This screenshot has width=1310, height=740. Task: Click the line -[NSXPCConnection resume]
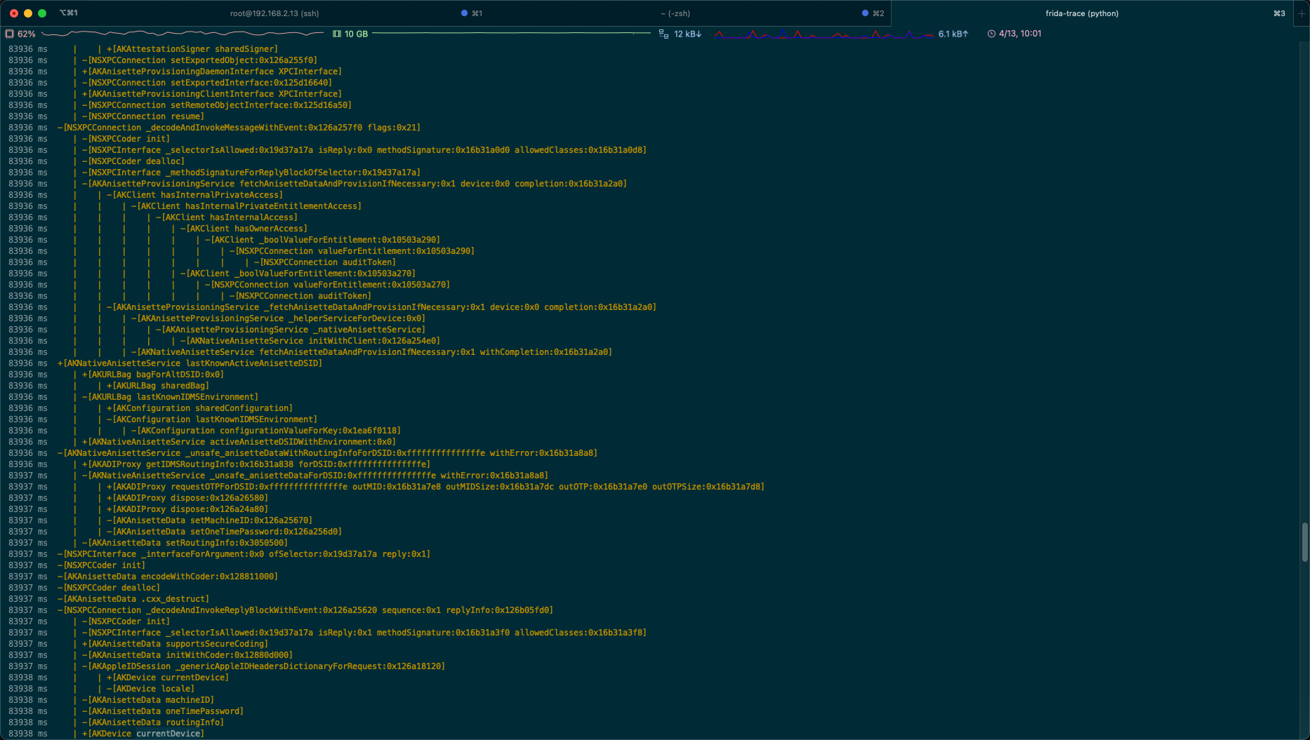pyautogui.click(x=143, y=116)
